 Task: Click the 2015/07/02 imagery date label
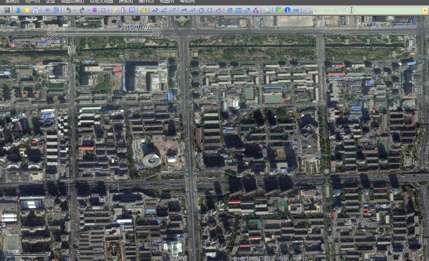136,27
